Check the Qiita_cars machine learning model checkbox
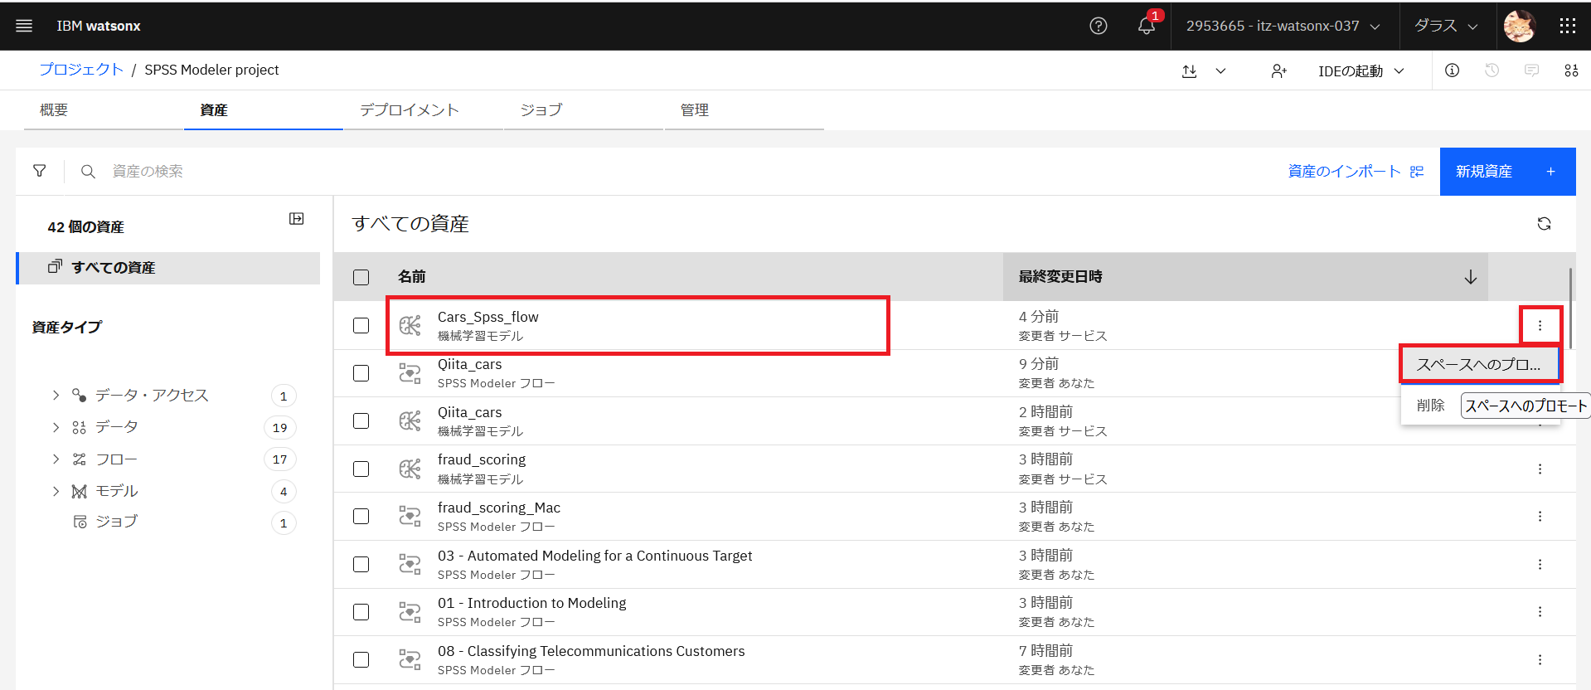Viewport: 1591px width, 690px height. [x=361, y=420]
